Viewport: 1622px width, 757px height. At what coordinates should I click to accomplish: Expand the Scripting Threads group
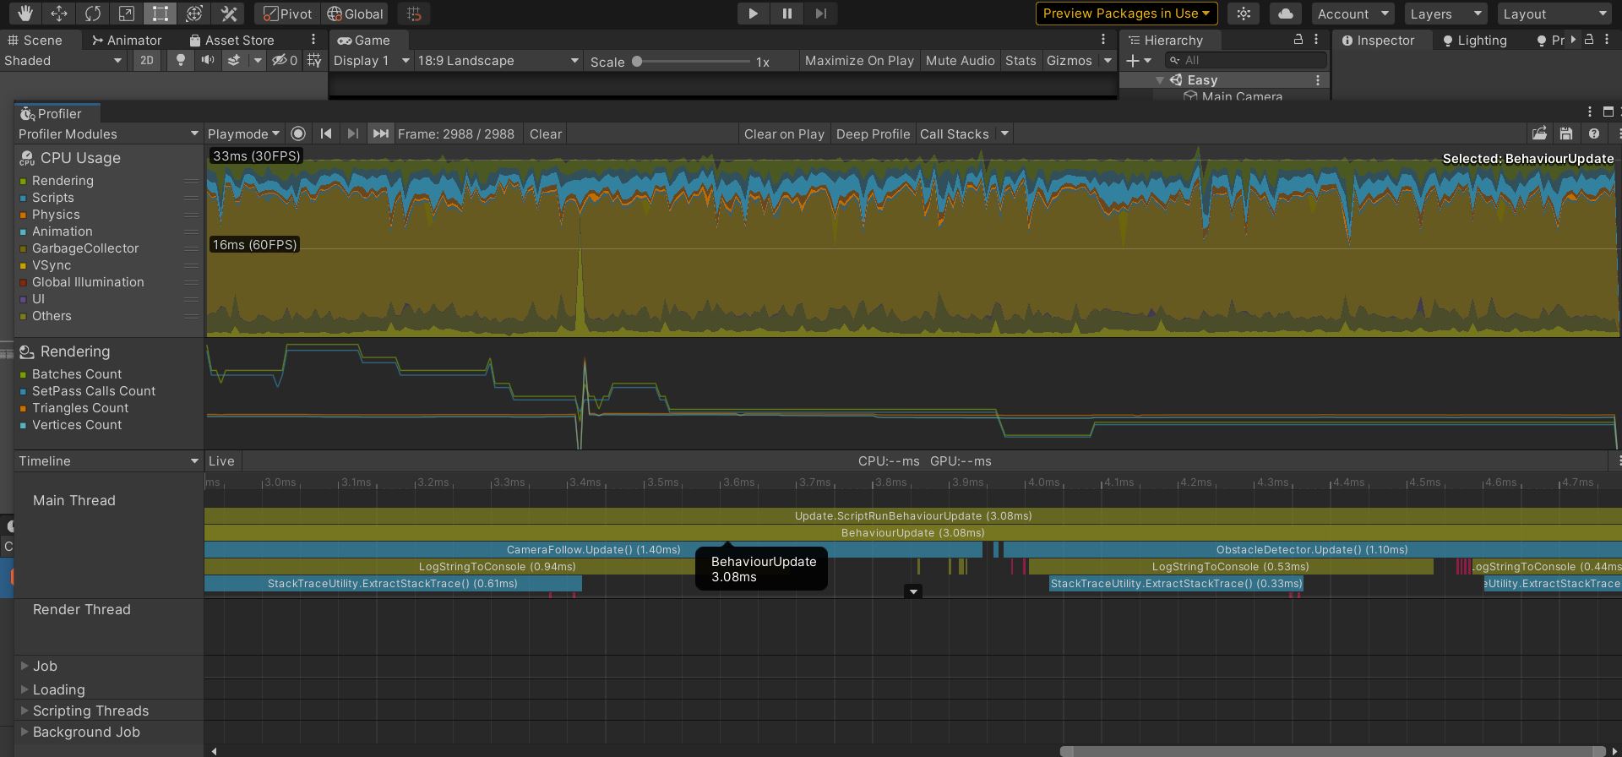pyautogui.click(x=24, y=711)
